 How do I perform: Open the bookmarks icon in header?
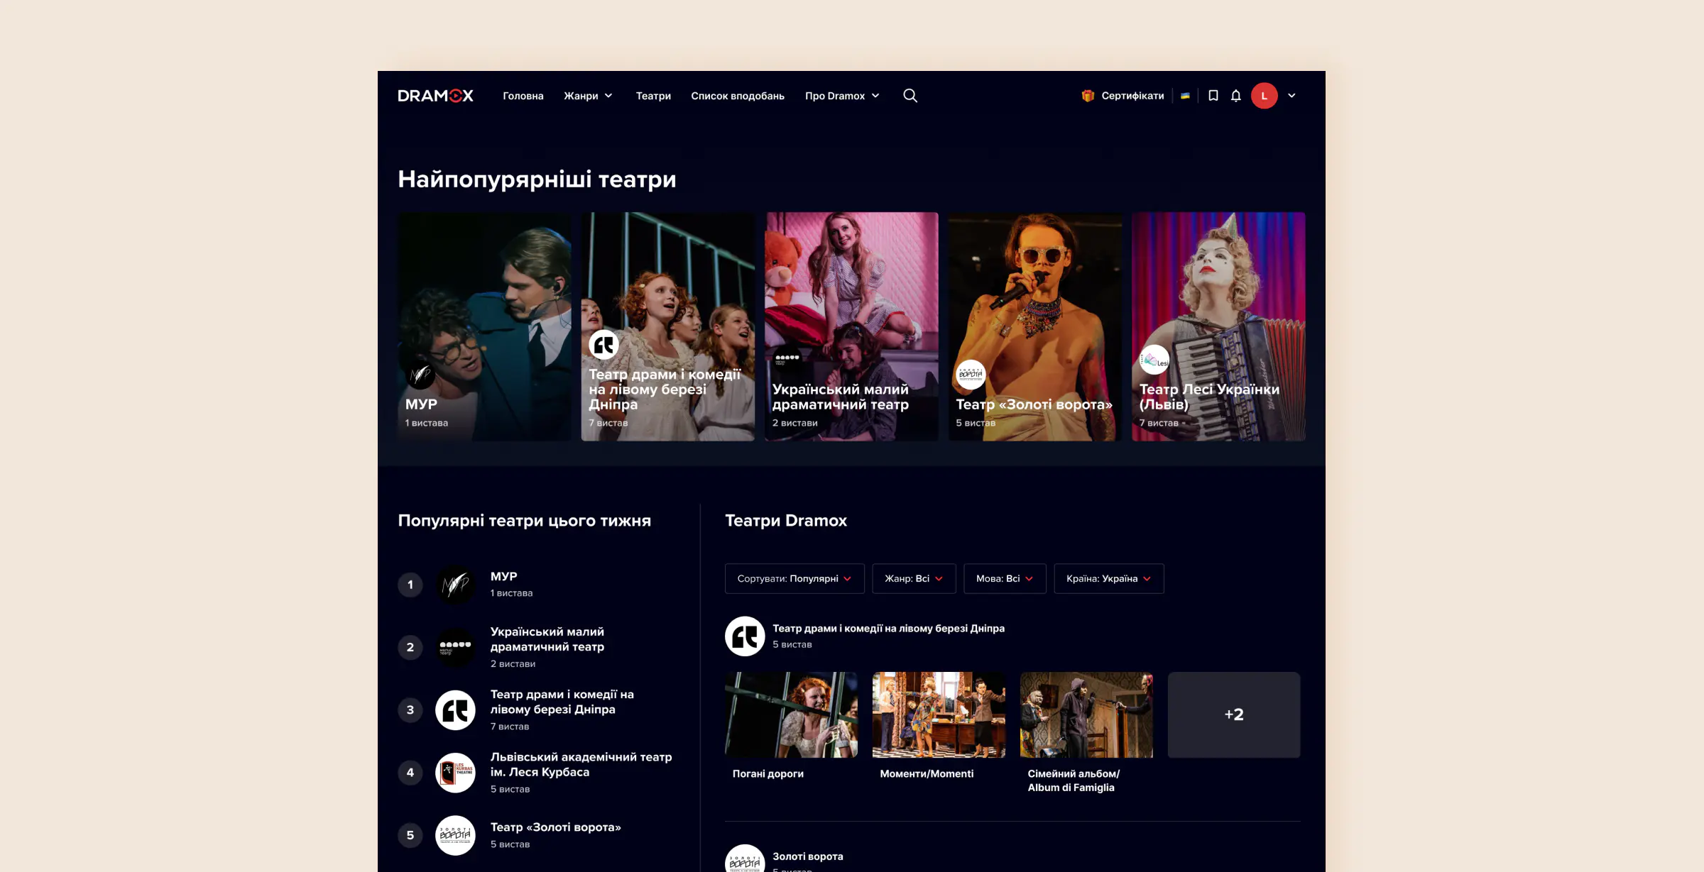coord(1213,96)
